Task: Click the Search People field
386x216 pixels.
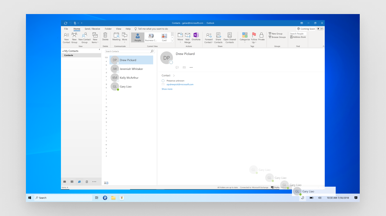Action: tap(298, 34)
